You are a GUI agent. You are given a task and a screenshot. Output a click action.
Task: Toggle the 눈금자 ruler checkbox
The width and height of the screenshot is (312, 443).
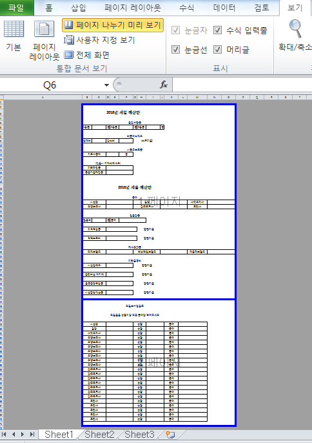(x=175, y=30)
